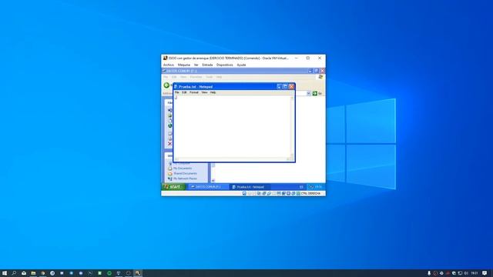
Task: Click the green Back arrow in Explorer
Action: [x=166, y=85]
